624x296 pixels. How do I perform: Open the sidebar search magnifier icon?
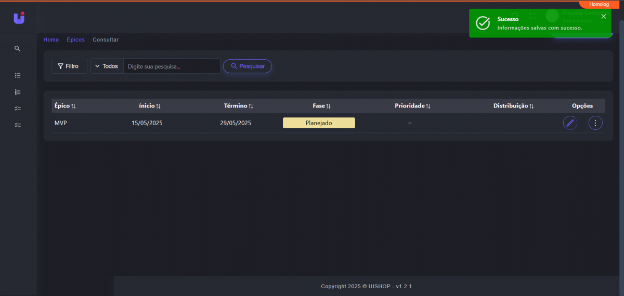coord(17,48)
